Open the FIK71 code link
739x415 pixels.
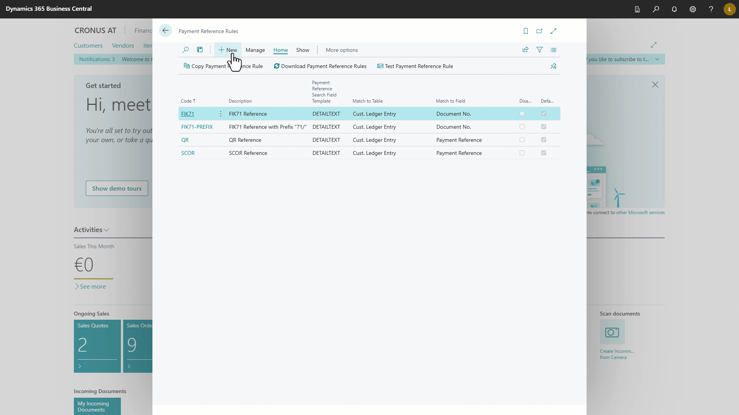pos(187,114)
